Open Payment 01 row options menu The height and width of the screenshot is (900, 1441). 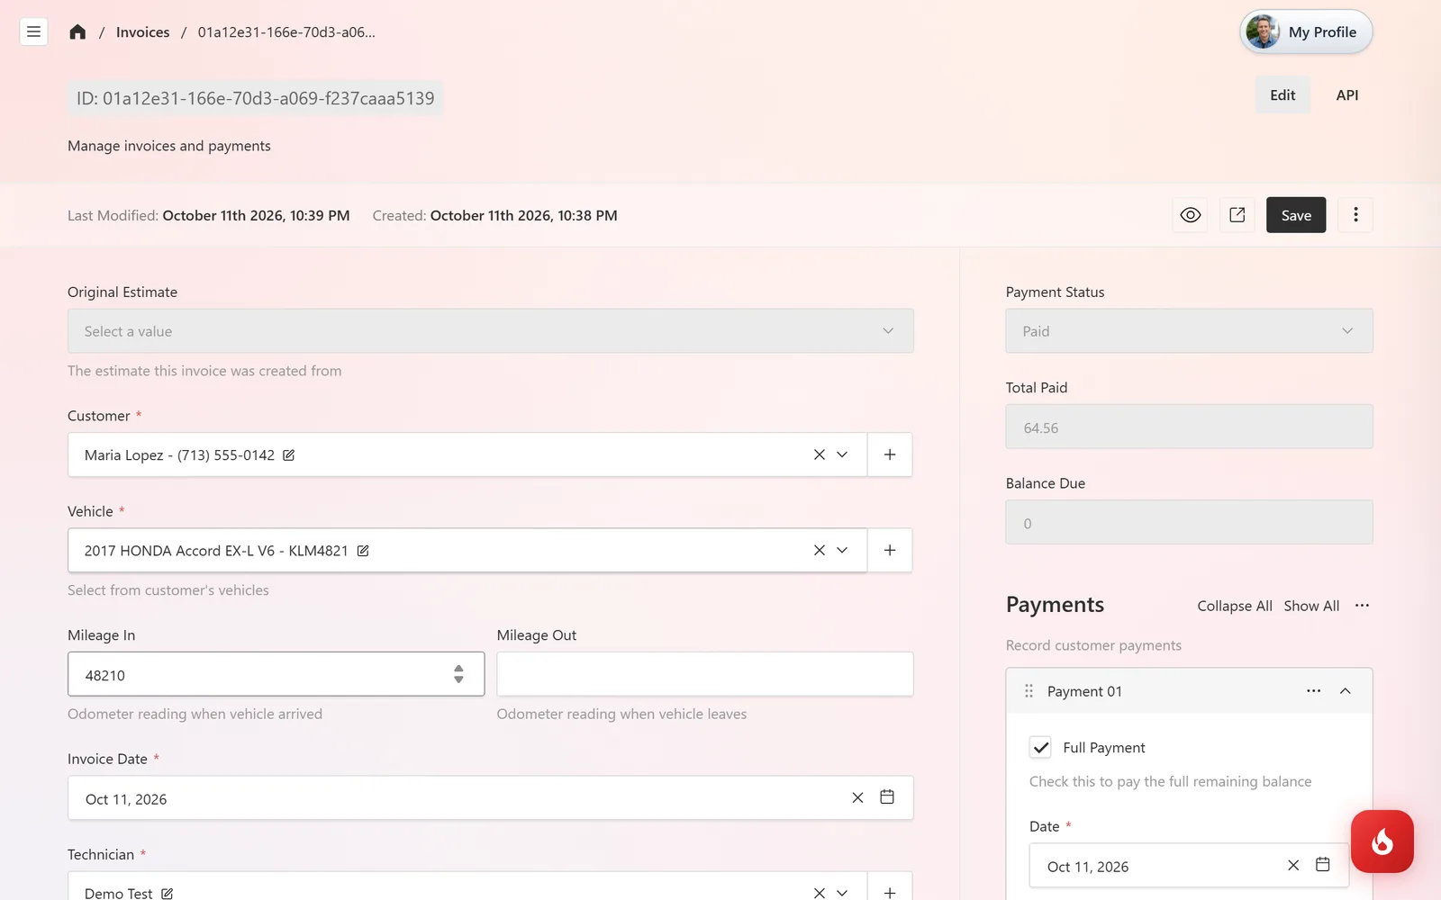1314,691
